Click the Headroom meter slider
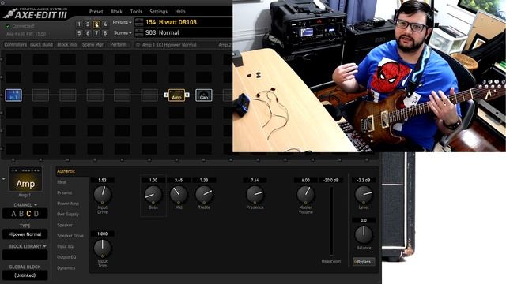The height and width of the screenshot is (284, 506). pyautogui.click(x=331, y=222)
